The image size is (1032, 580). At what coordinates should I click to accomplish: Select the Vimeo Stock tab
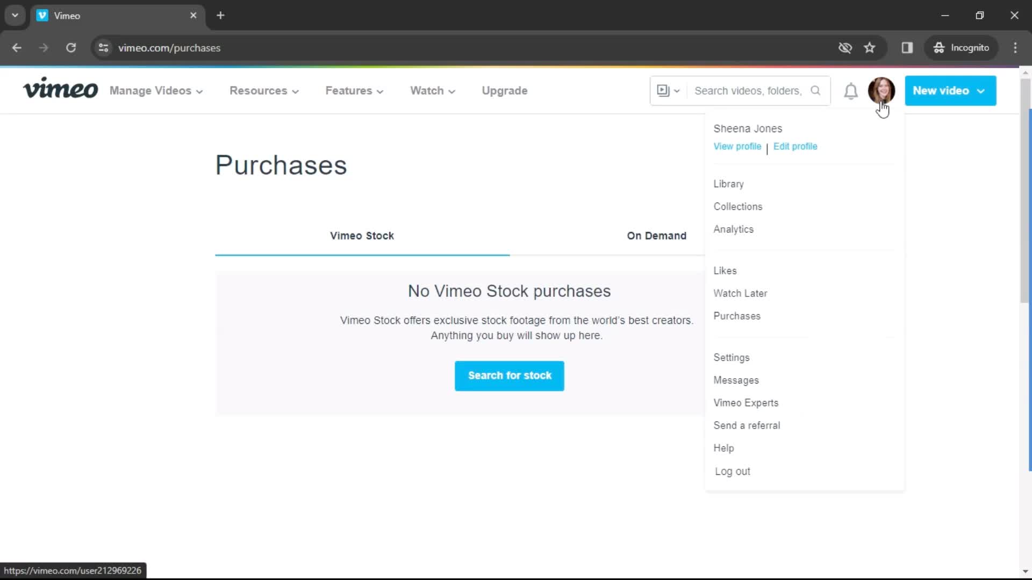click(x=362, y=235)
